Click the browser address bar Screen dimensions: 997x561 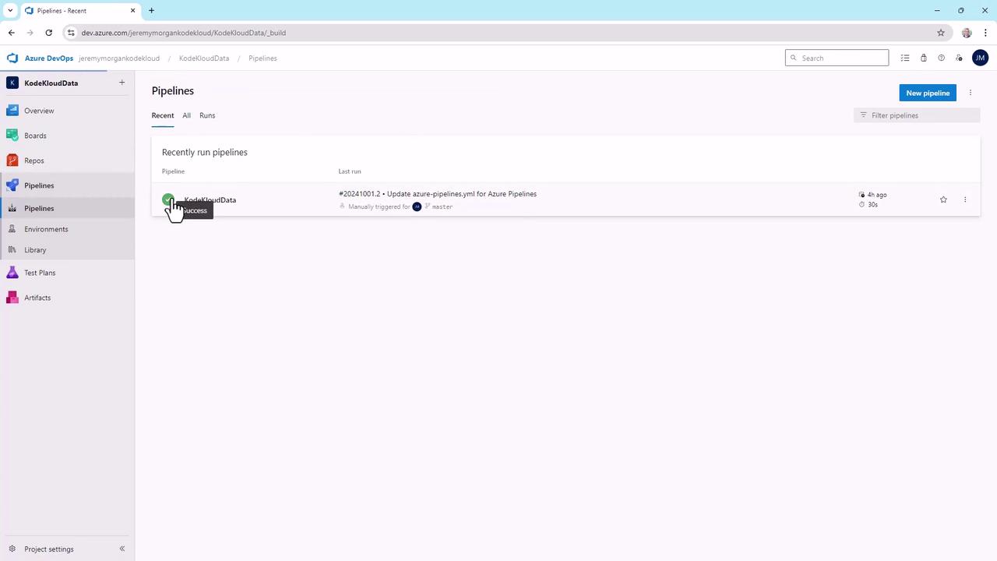[x=506, y=33]
